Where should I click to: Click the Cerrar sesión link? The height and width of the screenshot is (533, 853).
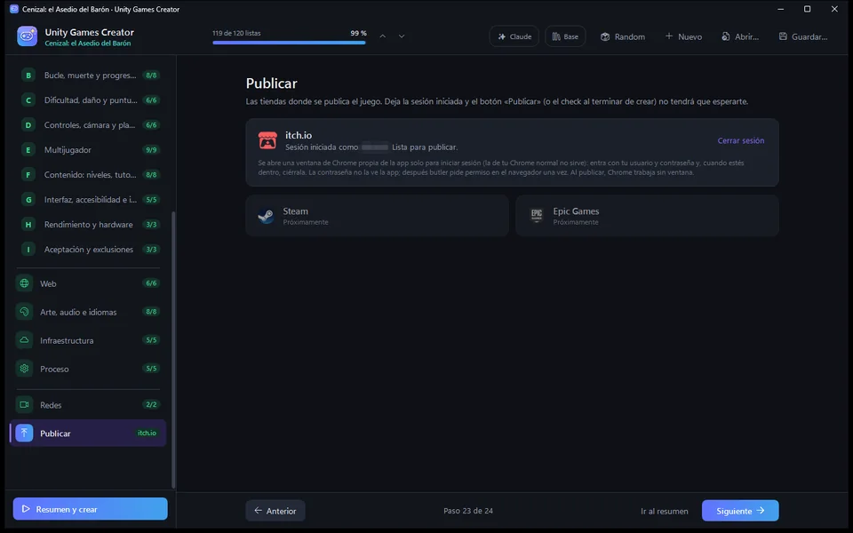click(740, 140)
